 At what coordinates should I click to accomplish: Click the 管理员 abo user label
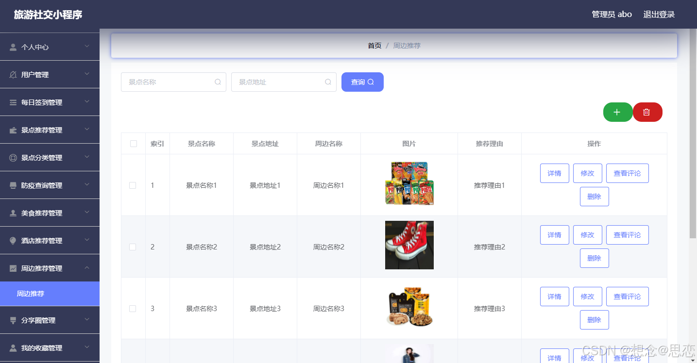tap(612, 15)
